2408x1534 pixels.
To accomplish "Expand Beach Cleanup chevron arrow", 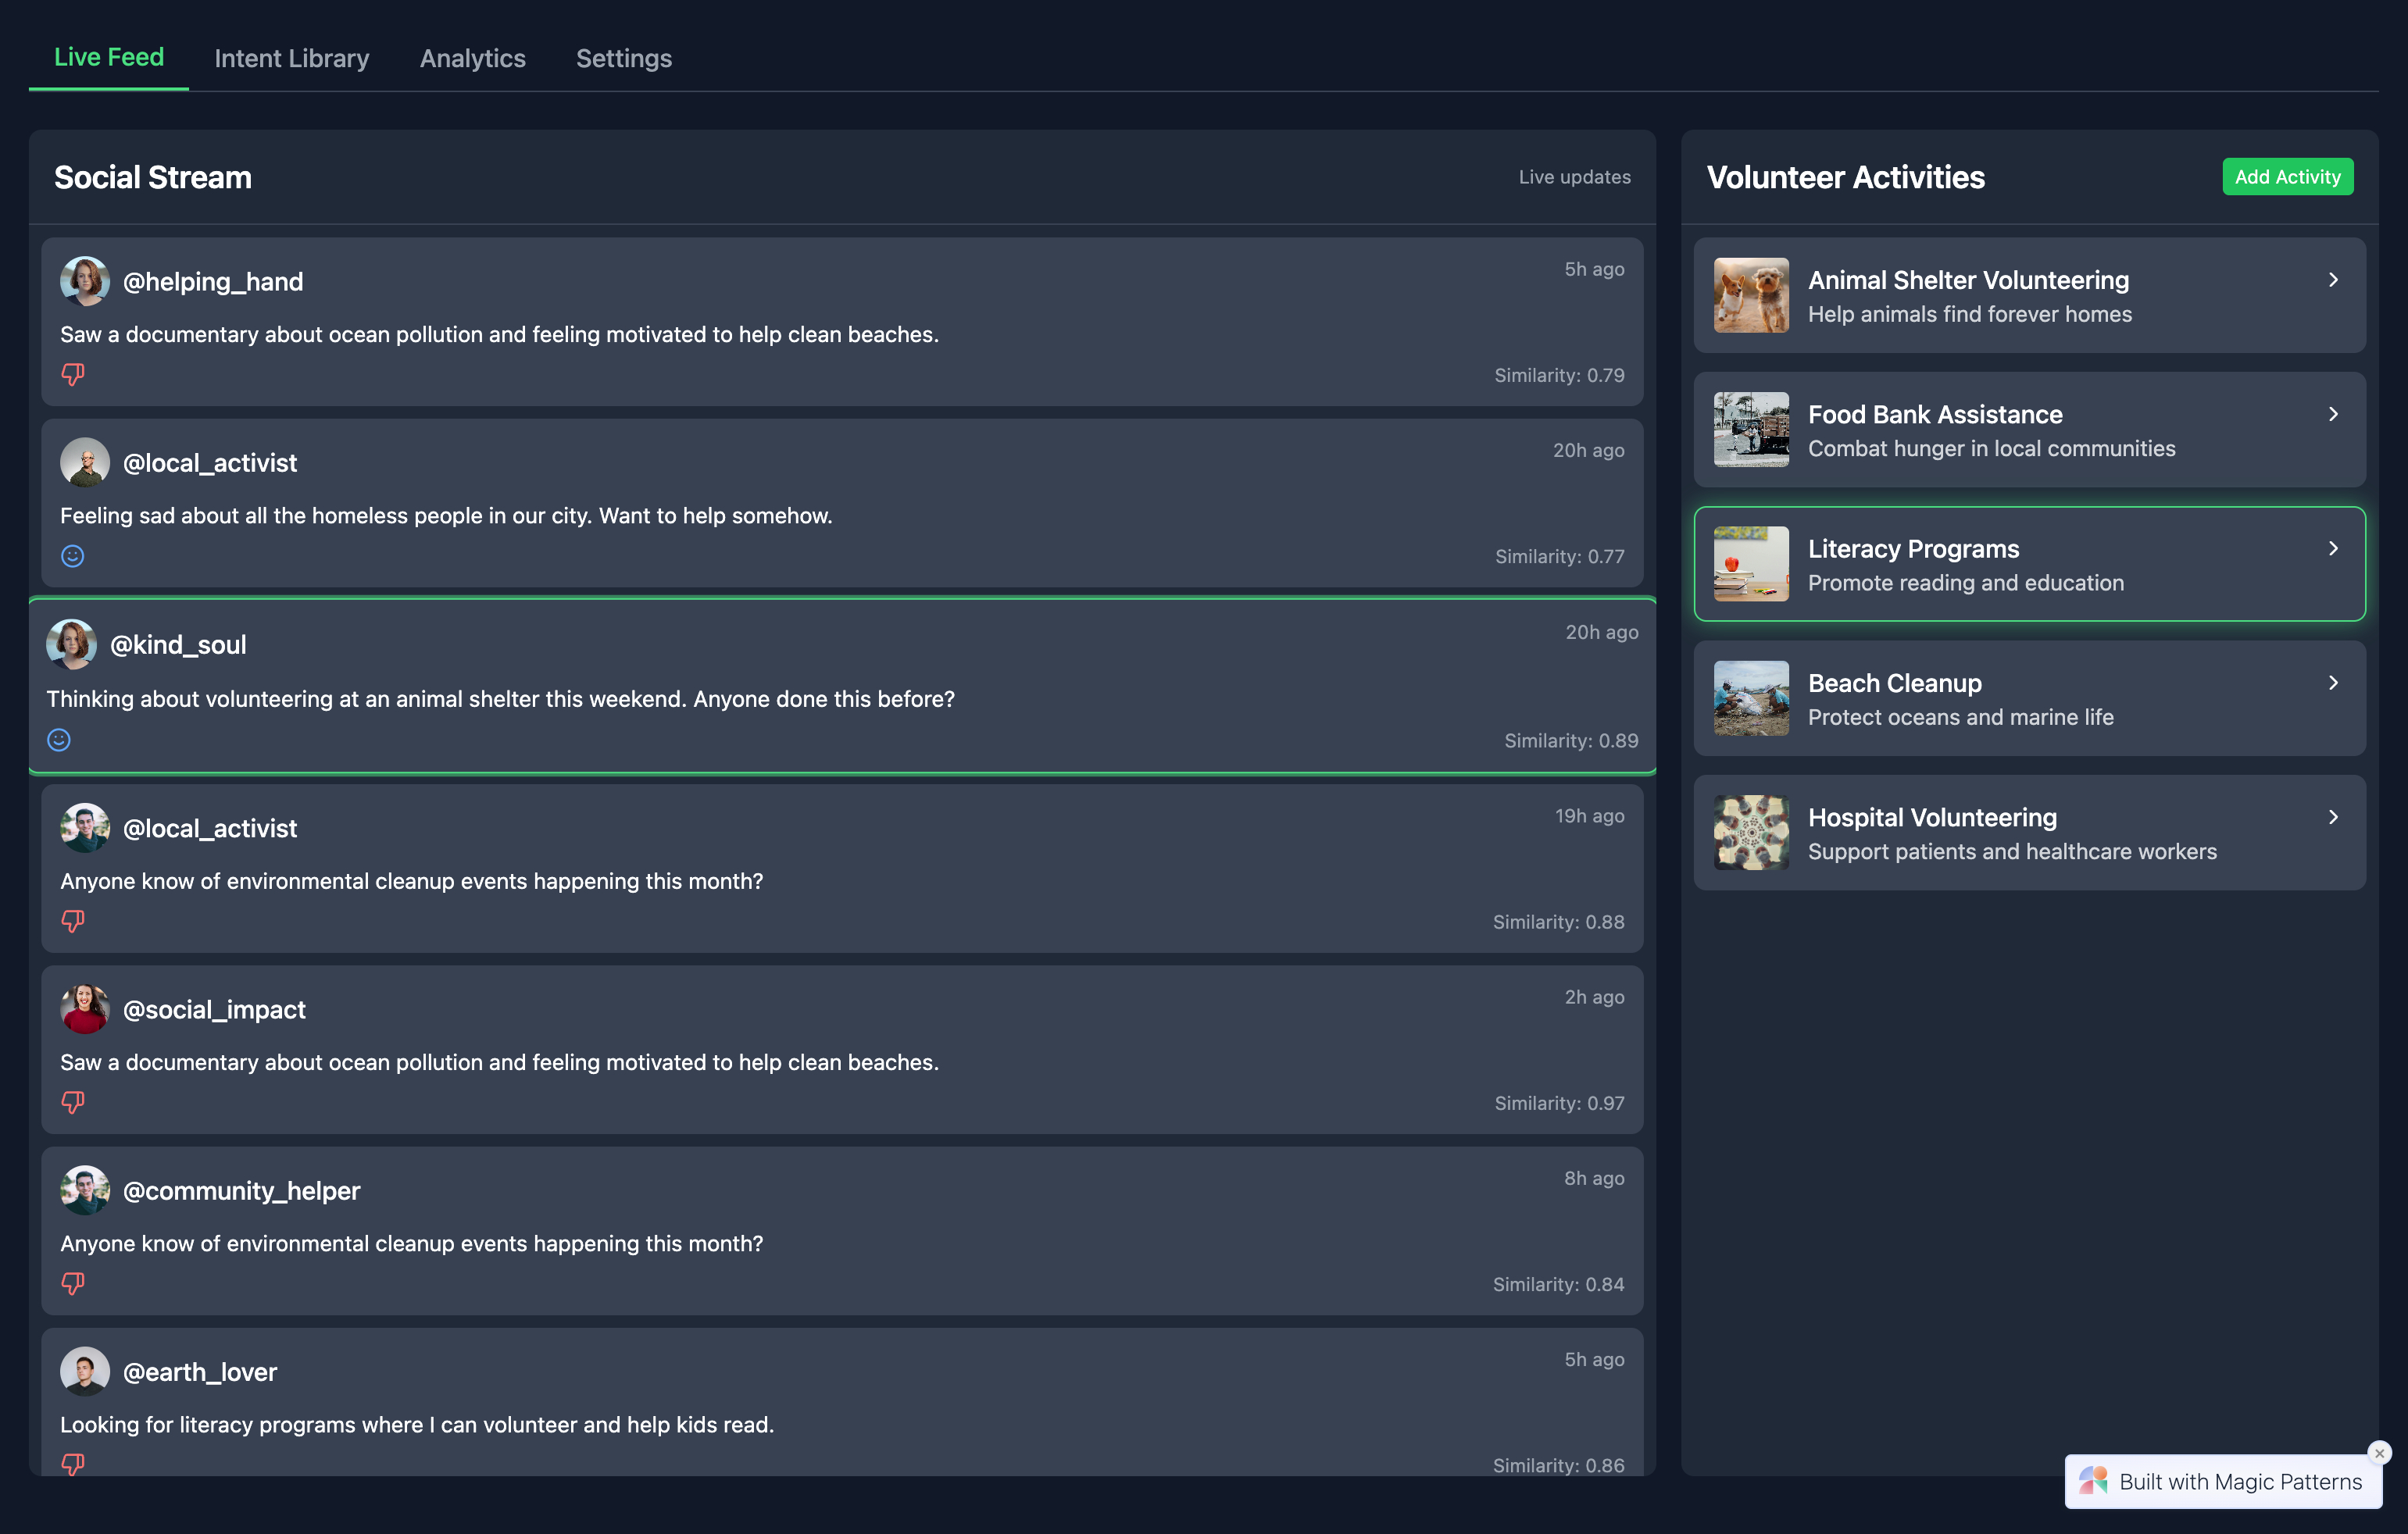I will [x=2333, y=683].
